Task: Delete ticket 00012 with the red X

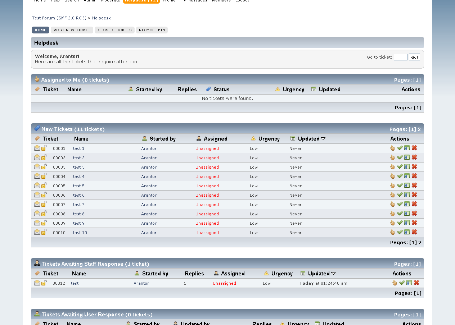Action: pyautogui.click(x=416, y=283)
